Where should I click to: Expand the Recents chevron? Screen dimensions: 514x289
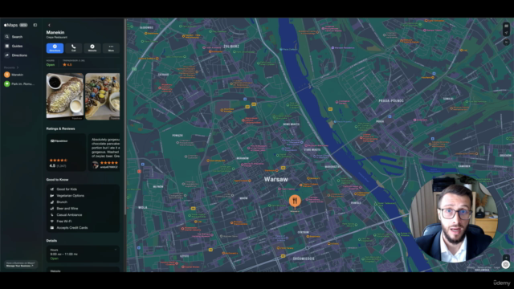pos(18,67)
